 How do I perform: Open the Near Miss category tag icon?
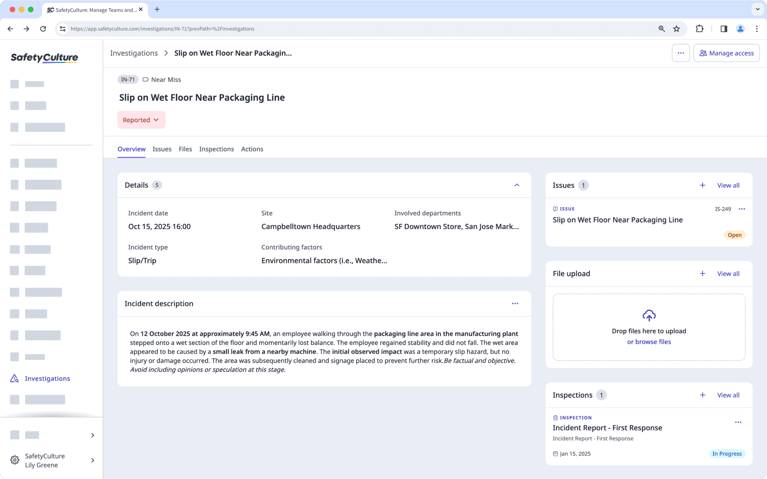click(145, 79)
